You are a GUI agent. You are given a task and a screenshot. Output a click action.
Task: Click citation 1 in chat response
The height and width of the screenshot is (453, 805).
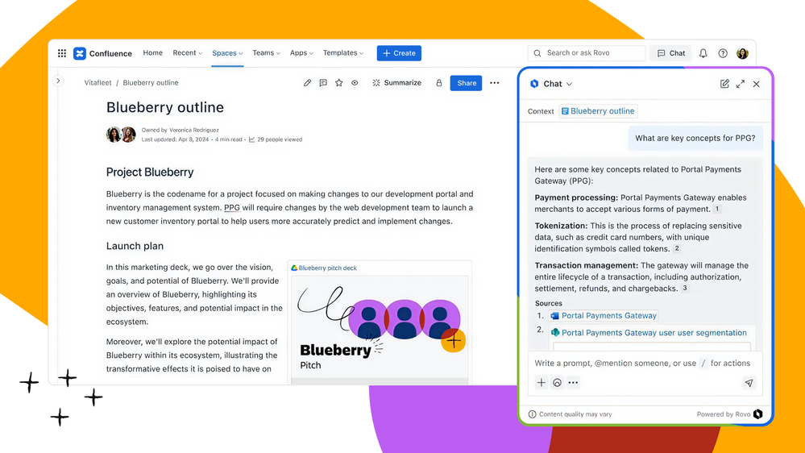coord(718,209)
